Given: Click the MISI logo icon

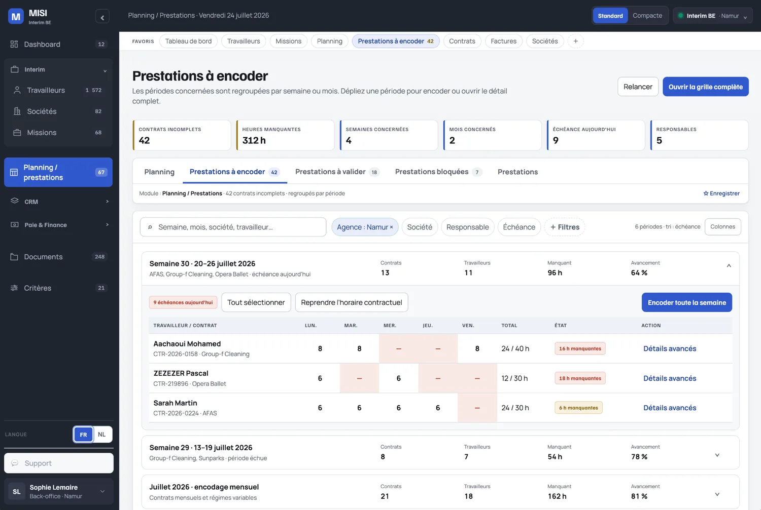Looking at the screenshot, I should [x=16, y=16].
